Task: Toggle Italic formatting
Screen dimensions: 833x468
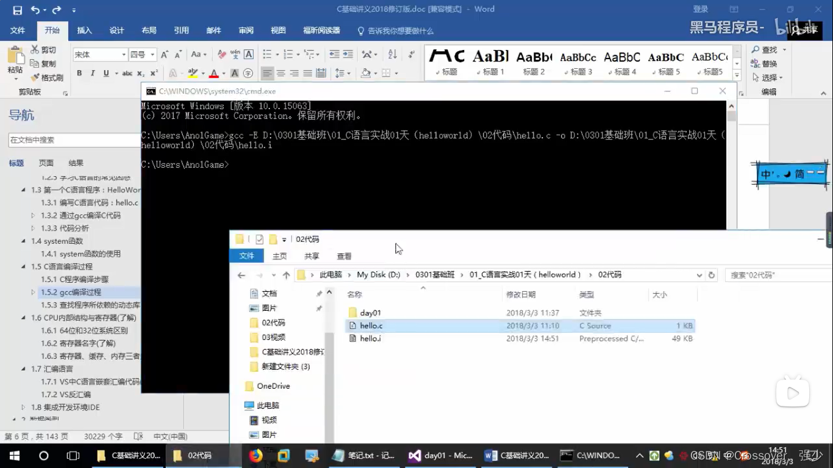Action: pyautogui.click(x=93, y=73)
